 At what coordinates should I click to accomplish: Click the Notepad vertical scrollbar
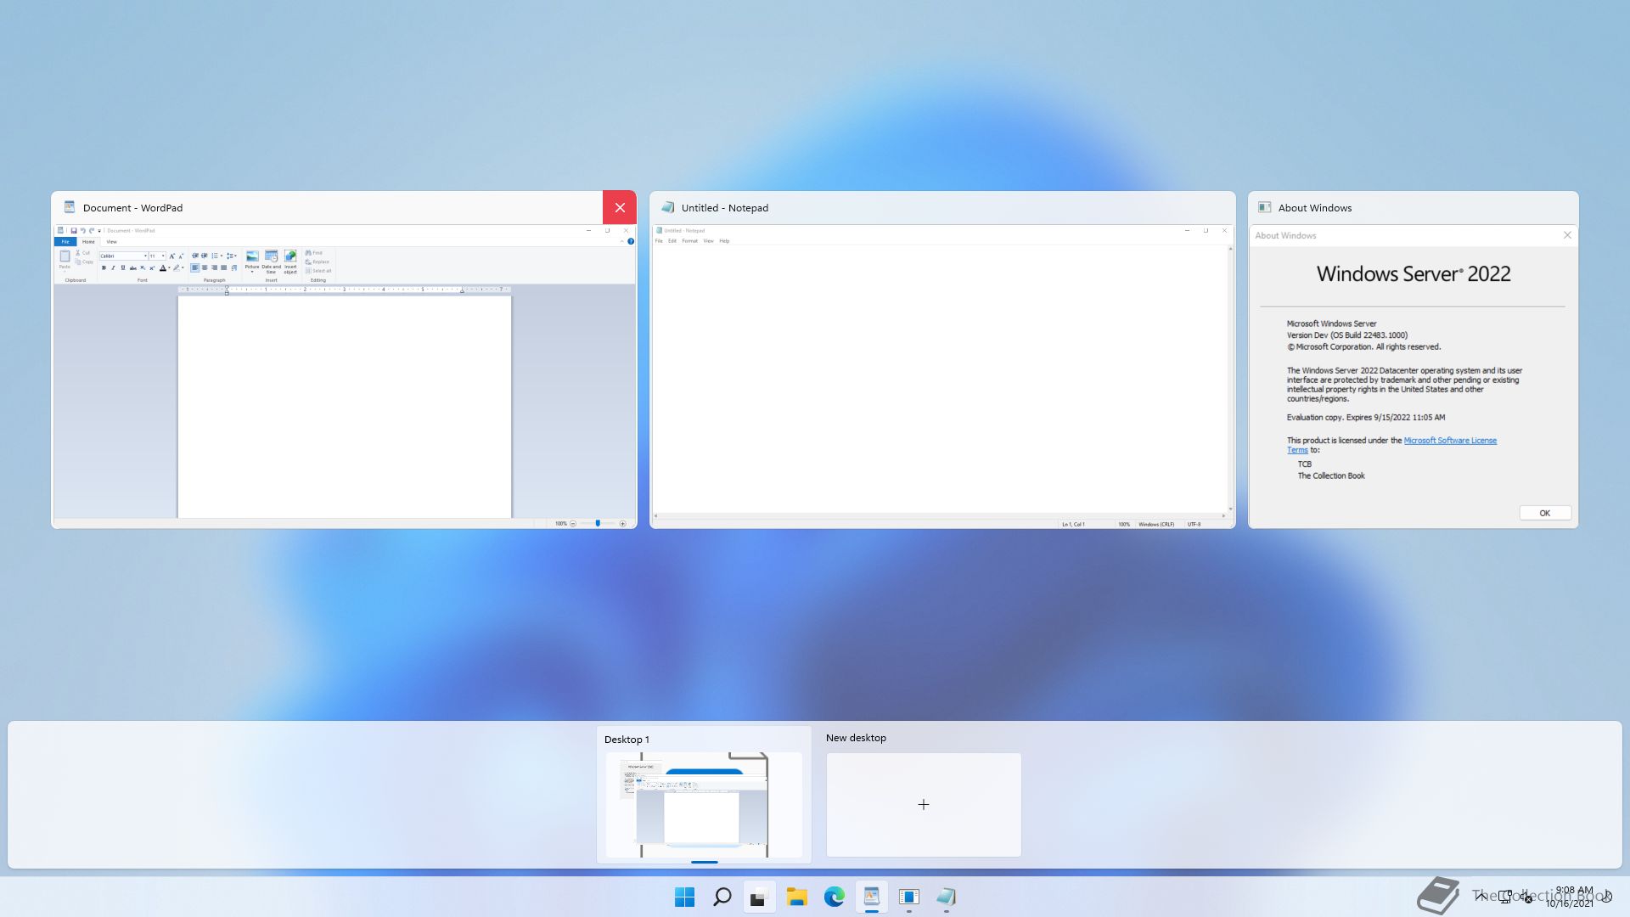(x=1231, y=379)
